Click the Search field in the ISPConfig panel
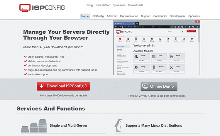Screen dimensions: 220x136 point(173,31)
